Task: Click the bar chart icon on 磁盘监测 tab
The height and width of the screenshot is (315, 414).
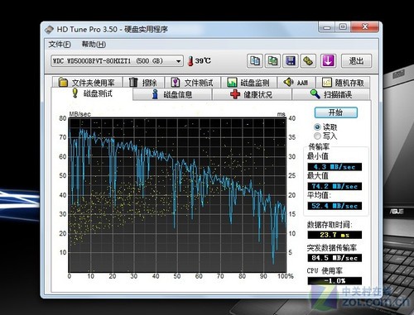Action: pos(232,82)
